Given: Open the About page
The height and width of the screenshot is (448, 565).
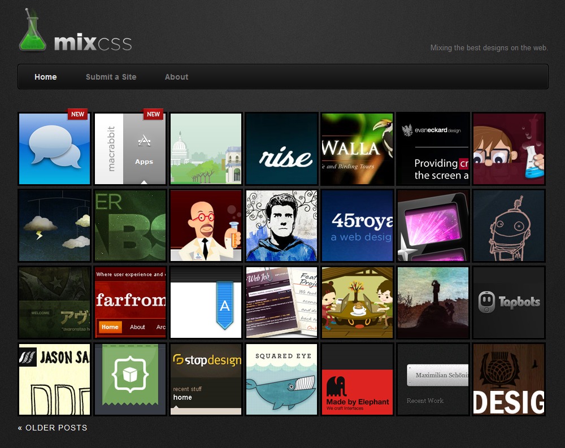Looking at the screenshot, I should coord(176,77).
